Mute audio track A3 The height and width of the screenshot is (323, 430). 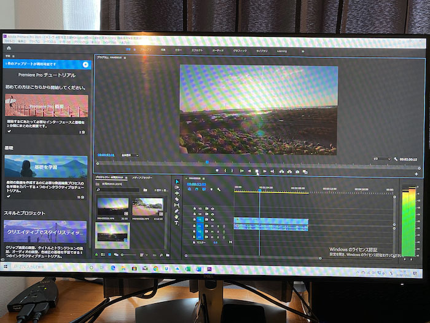point(213,237)
